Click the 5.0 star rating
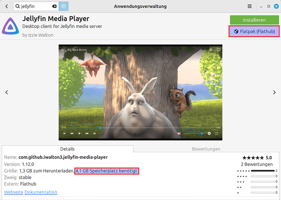281x200 pixels. coord(257,158)
